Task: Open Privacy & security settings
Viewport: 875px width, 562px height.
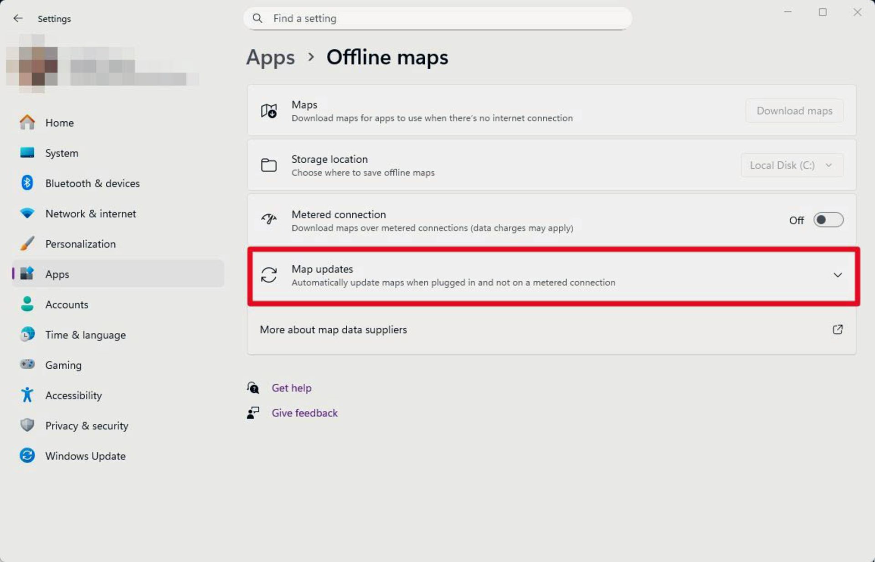Action: click(x=87, y=426)
